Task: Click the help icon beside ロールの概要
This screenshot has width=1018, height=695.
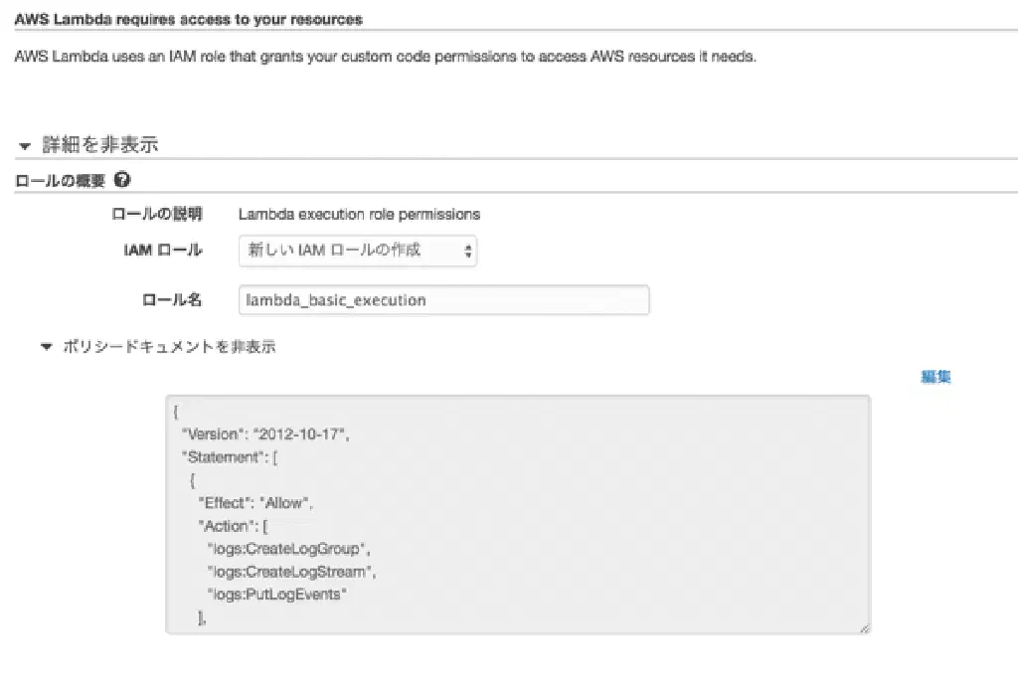Action: 123,181
